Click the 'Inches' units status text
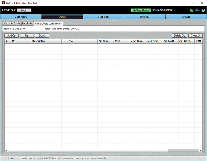This screenshot has height=161, width=207. tap(11, 158)
